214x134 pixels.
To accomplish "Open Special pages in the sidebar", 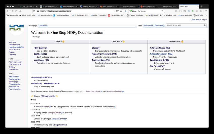I will tap(14, 82).
